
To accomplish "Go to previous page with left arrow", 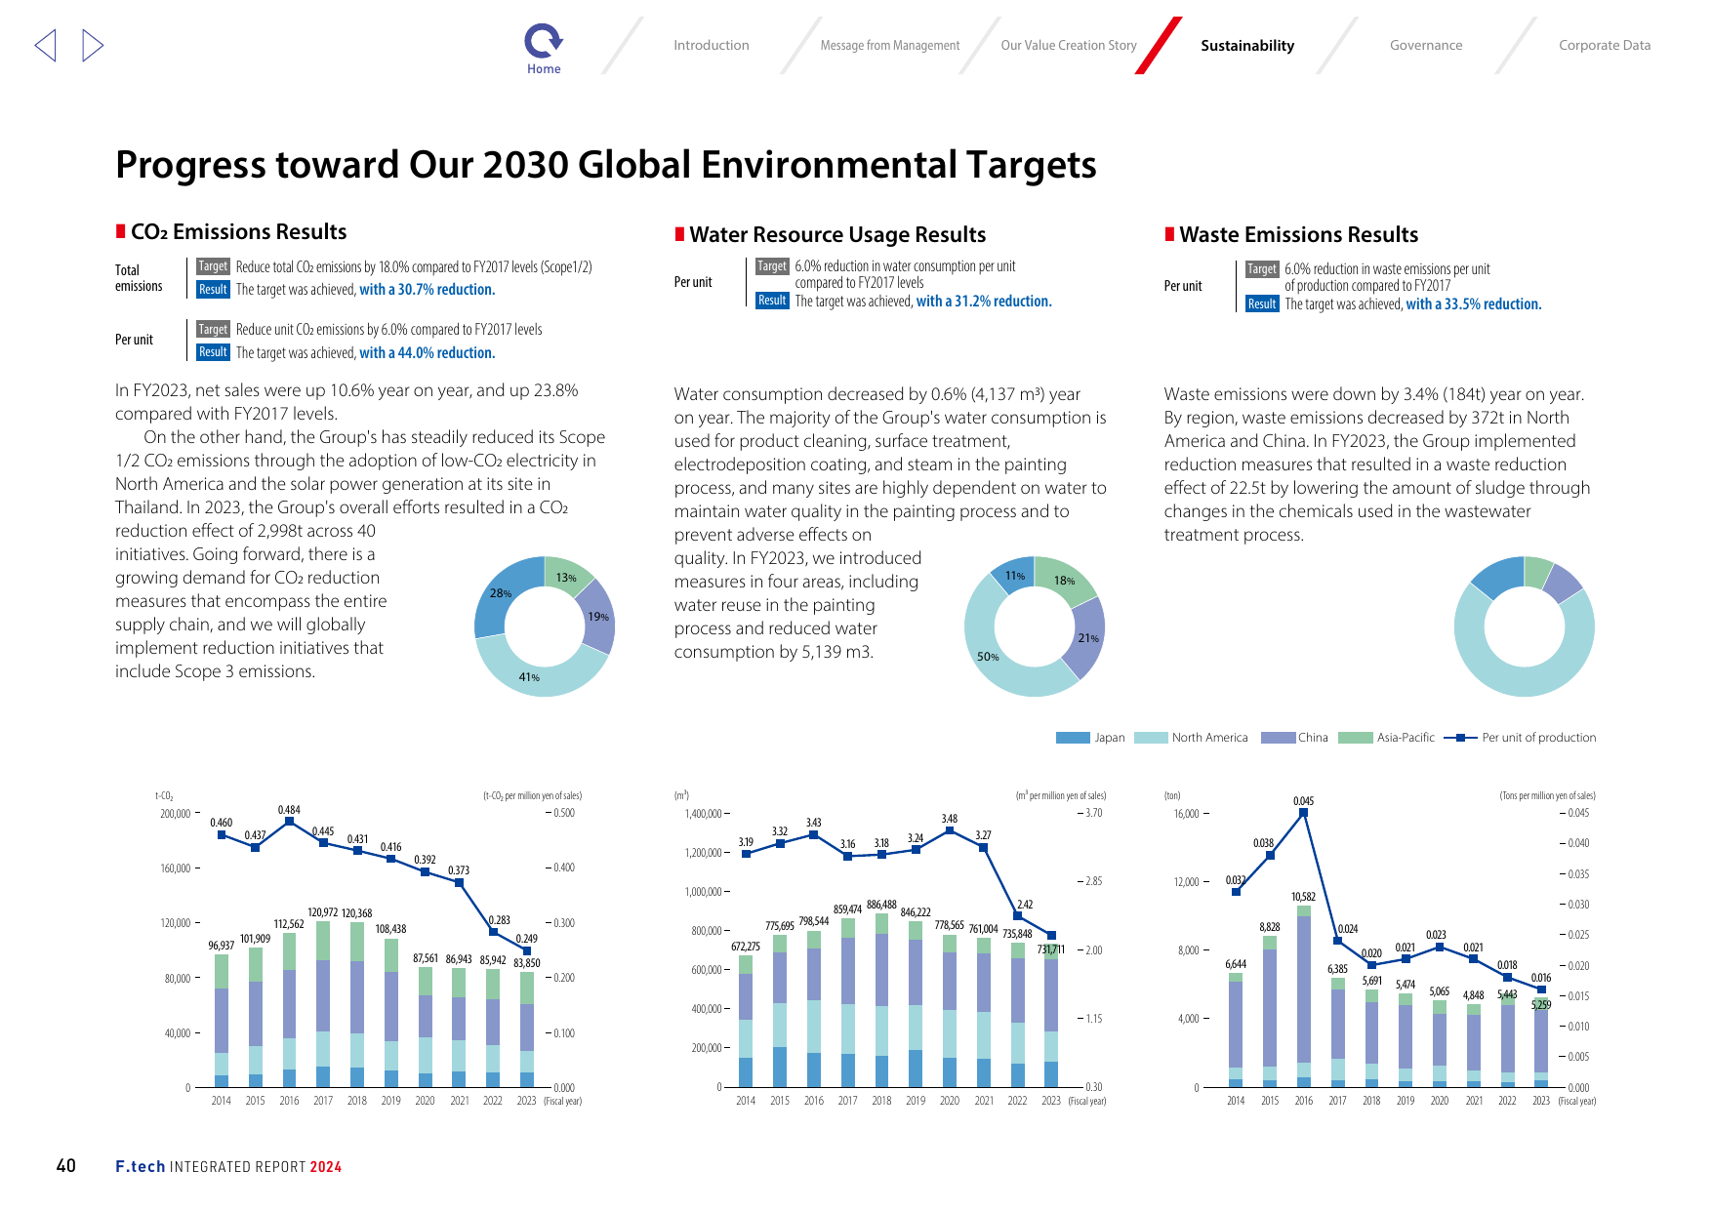I will (x=45, y=45).
